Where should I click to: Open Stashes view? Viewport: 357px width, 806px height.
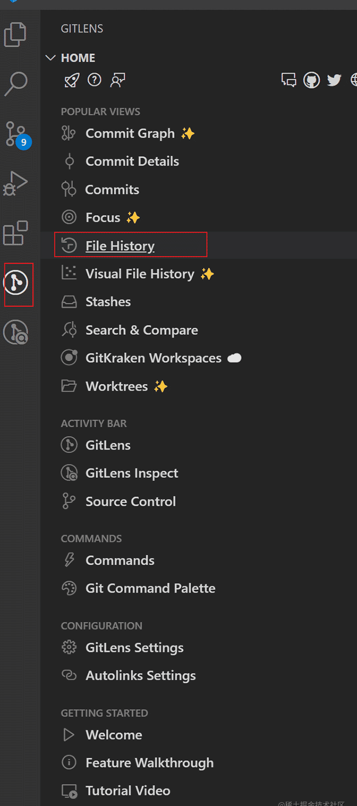click(108, 302)
